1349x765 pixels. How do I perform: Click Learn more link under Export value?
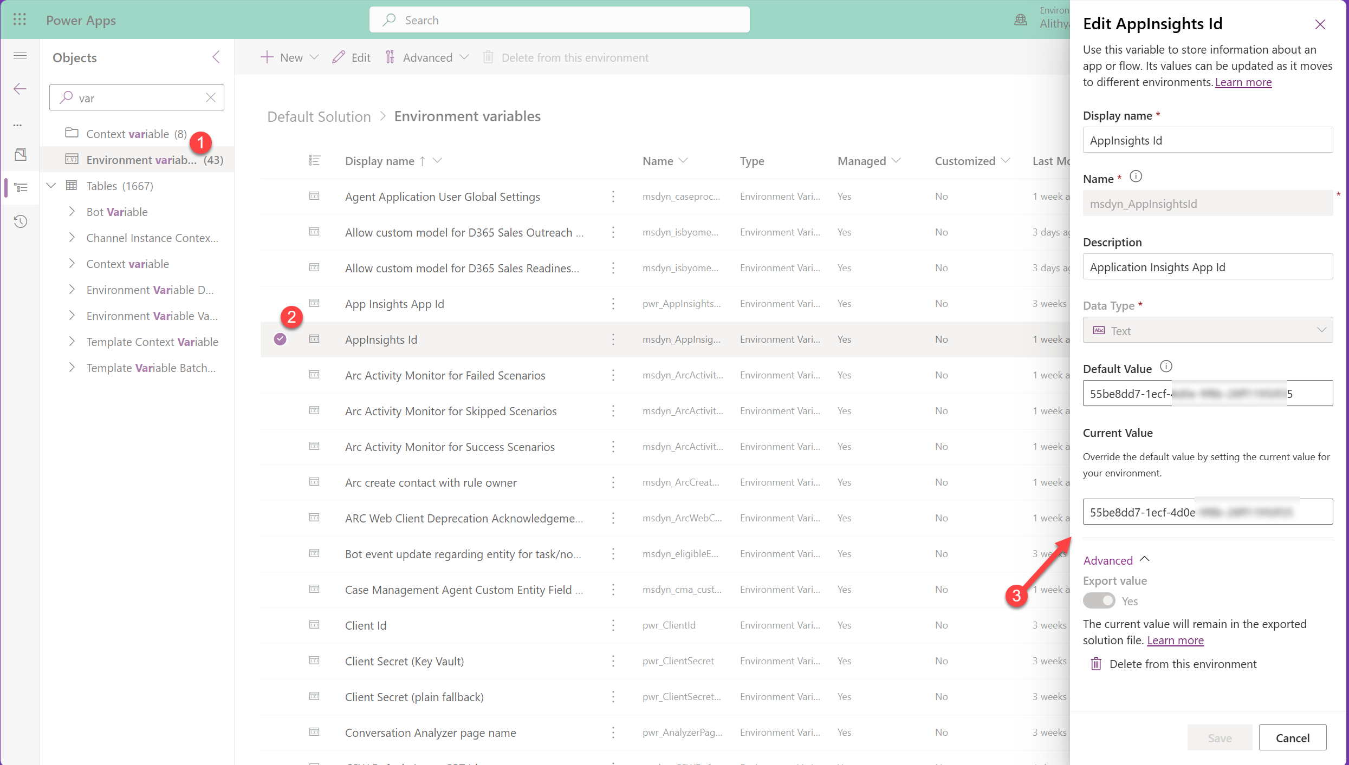pyautogui.click(x=1175, y=640)
